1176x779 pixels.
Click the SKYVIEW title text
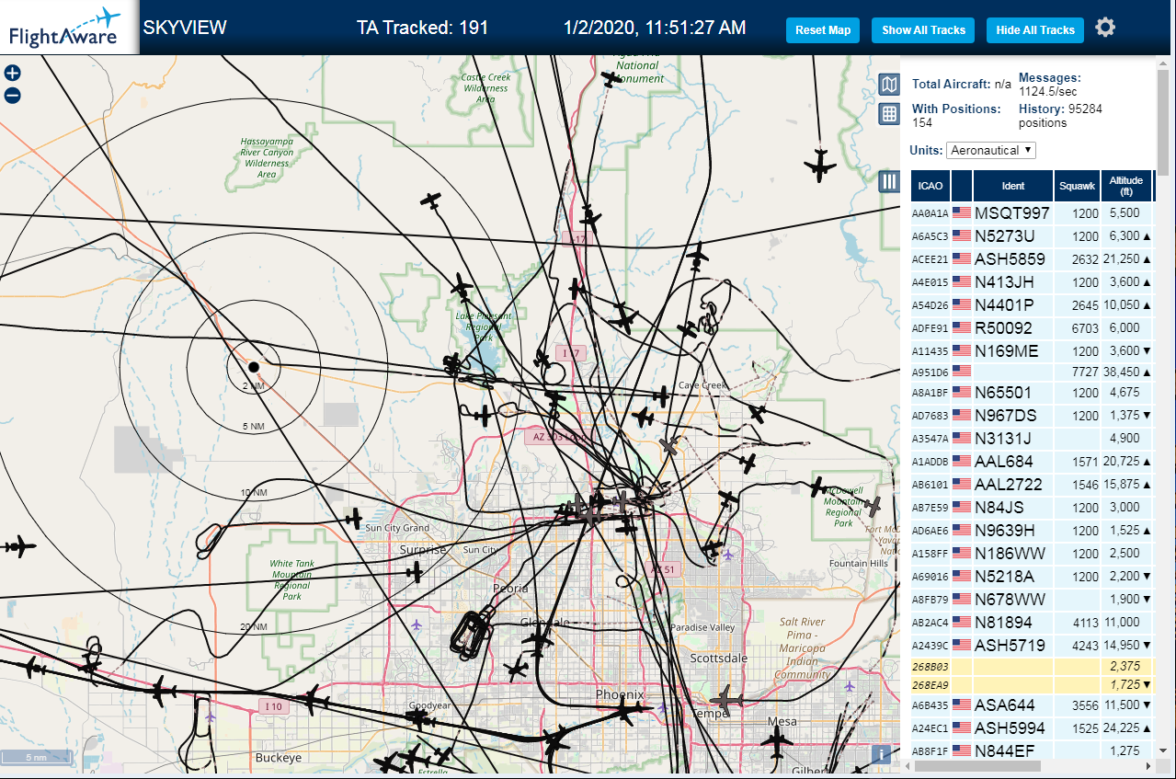pos(185,28)
